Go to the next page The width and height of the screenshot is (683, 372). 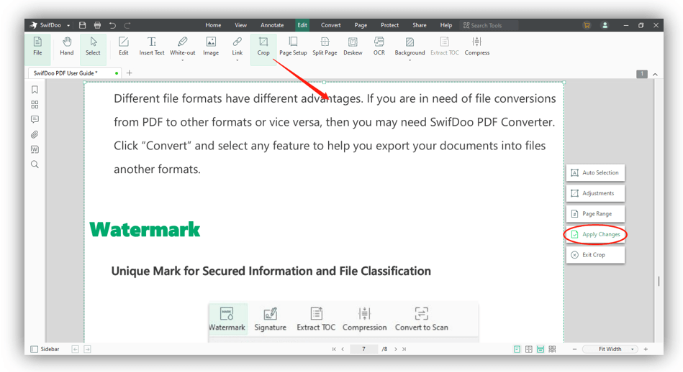coord(396,349)
